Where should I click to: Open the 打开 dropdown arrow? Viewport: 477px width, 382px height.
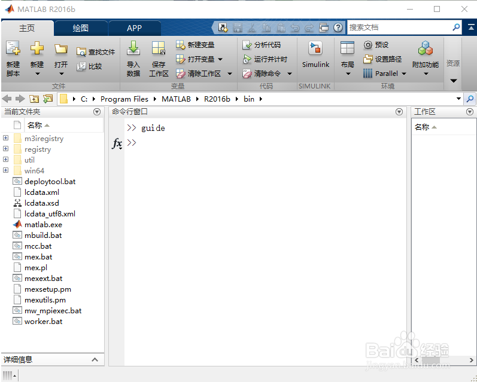pos(62,74)
